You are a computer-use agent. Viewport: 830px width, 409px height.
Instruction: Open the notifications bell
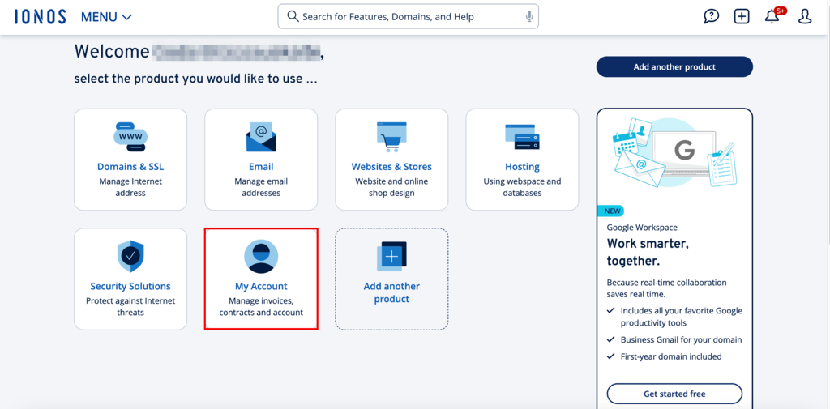772,16
